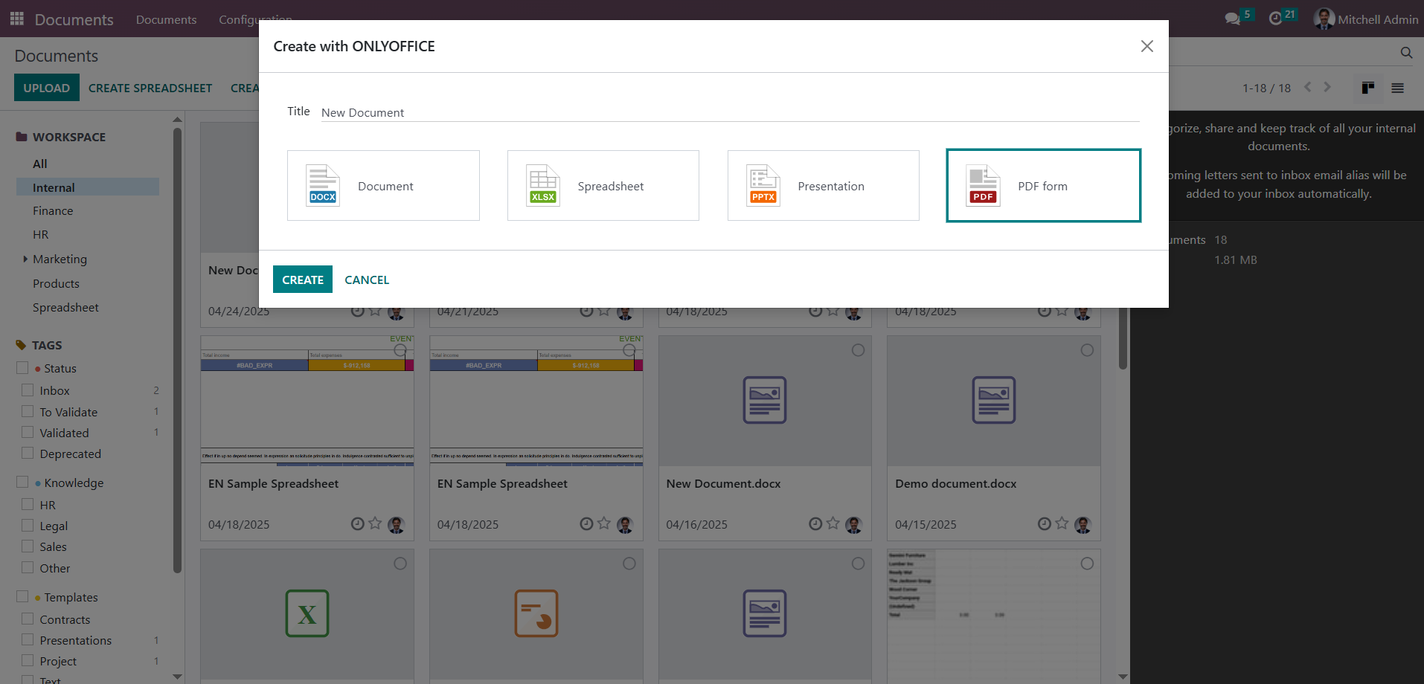Open activity clock on Demo document.docx card

point(1045,524)
